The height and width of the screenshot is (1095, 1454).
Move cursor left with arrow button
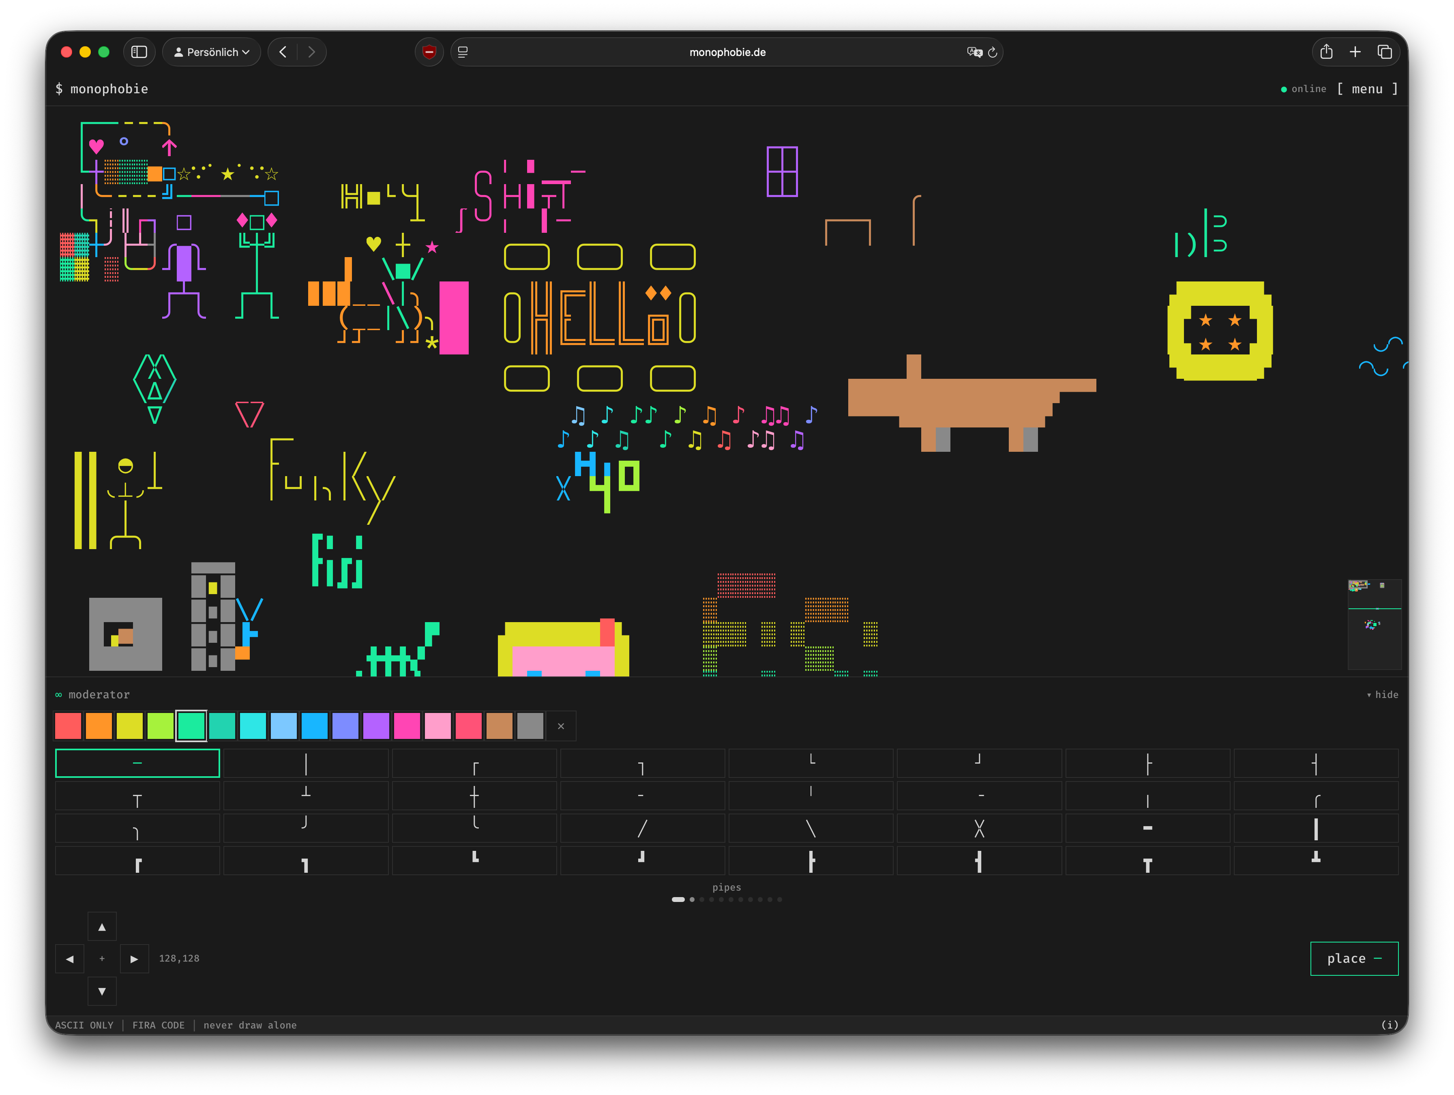click(70, 959)
